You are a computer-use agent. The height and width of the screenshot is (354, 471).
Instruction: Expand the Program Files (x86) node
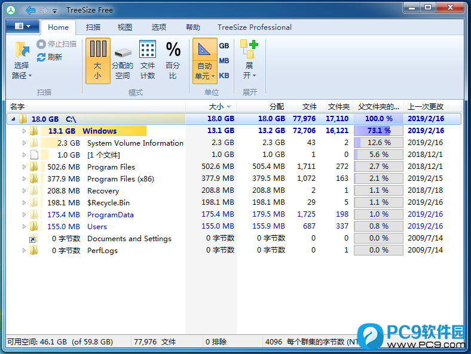point(24,179)
